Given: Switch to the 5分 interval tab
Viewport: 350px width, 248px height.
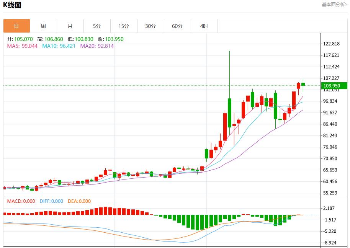Looking at the screenshot, I should point(97,26).
